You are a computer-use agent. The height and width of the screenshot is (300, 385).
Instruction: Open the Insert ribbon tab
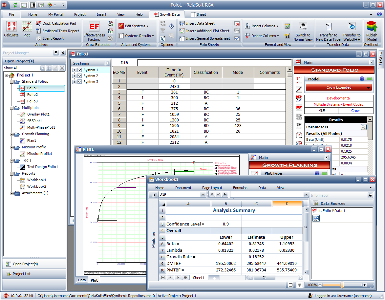(101, 14)
